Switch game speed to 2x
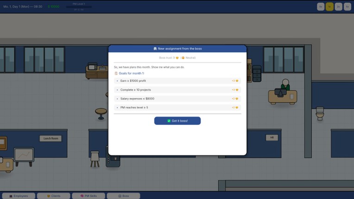The height and width of the screenshot is (199, 354). (x=338, y=7)
